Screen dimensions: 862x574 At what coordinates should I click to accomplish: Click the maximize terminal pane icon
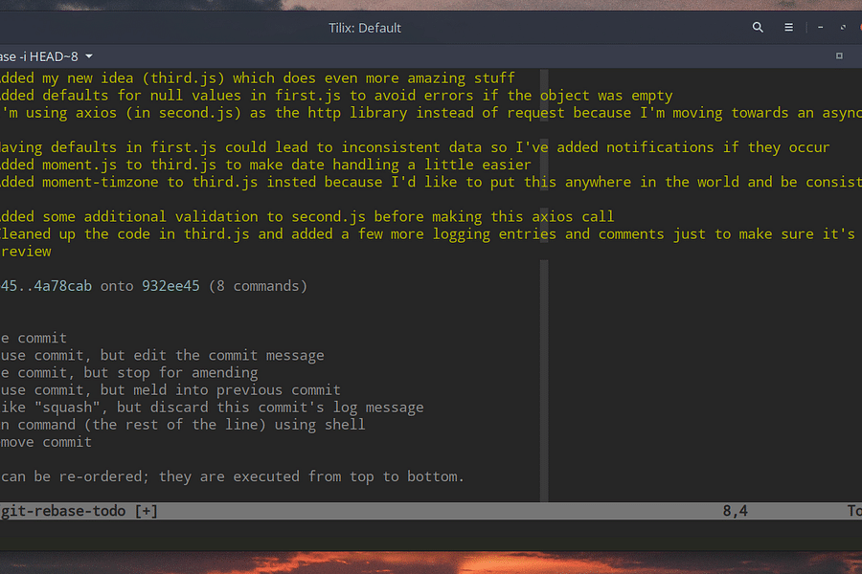840,56
